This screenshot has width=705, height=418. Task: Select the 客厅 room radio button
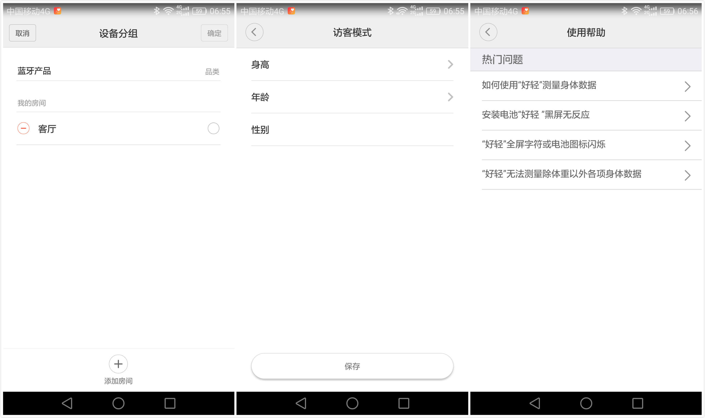pyautogui.click(x=213, y=128)
